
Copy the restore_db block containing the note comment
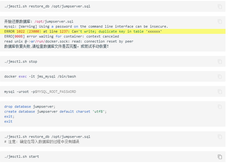click(220, 137)
